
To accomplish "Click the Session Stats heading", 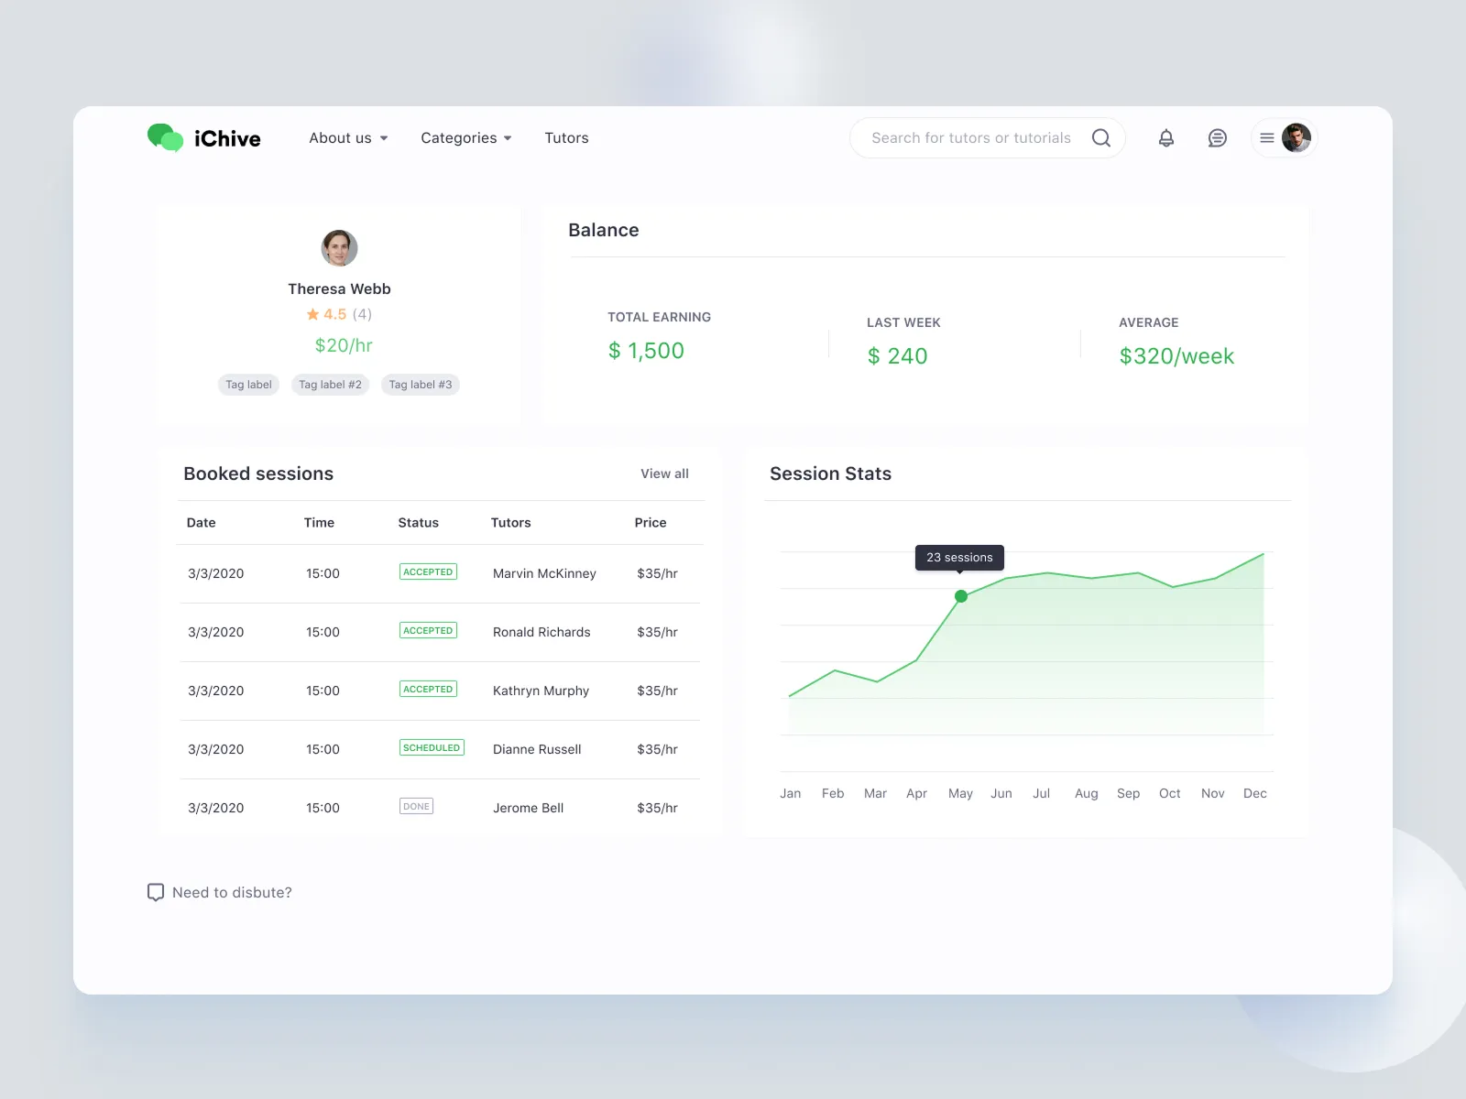I will point(830,473).
